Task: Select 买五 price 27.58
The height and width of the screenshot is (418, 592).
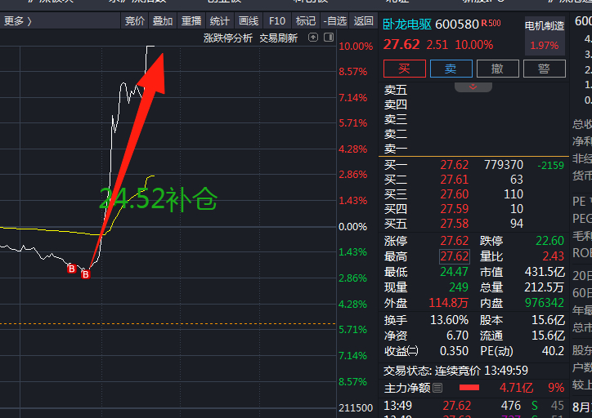Action: tap(454, 224)
